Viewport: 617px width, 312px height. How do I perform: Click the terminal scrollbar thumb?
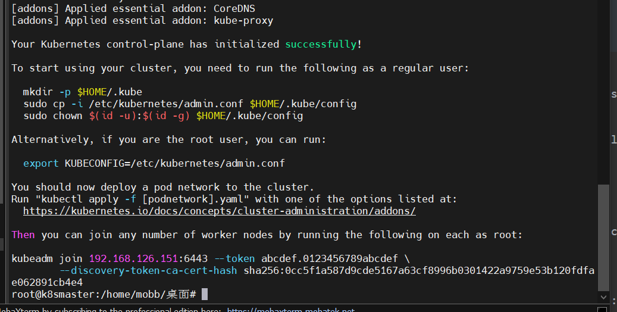(x=603, y=237)
